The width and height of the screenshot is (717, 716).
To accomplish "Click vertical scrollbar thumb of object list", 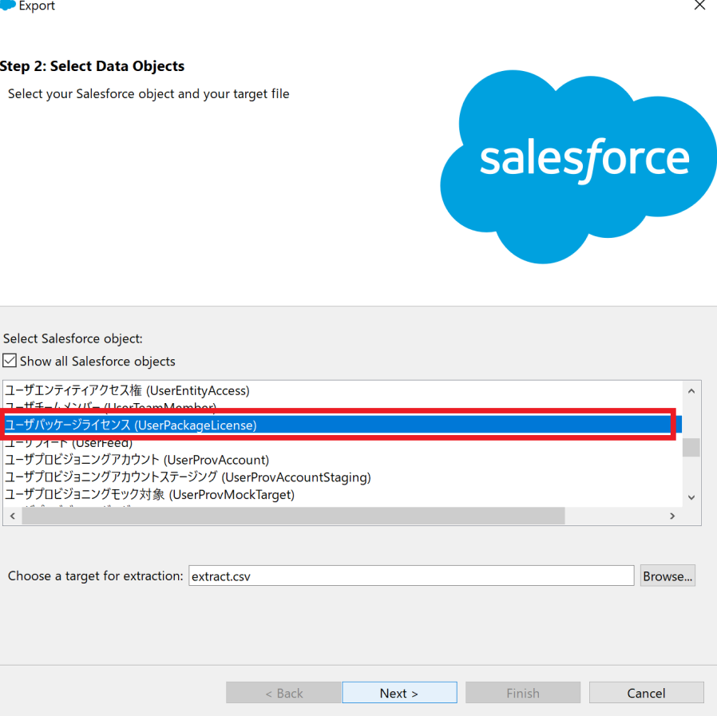I will [691, 447].
